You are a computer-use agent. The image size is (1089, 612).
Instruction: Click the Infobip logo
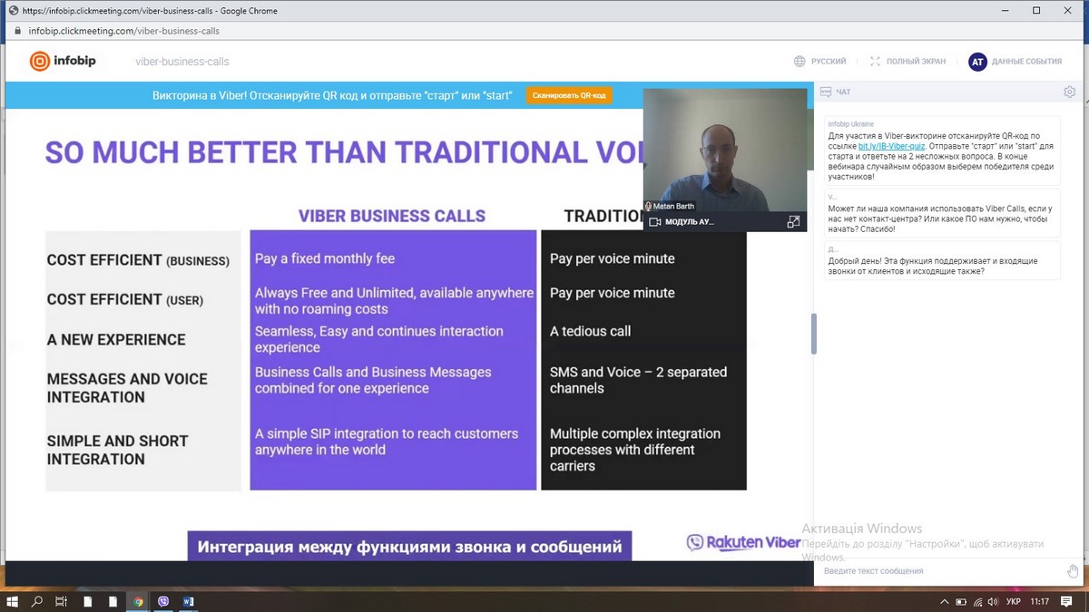point(63,62)
